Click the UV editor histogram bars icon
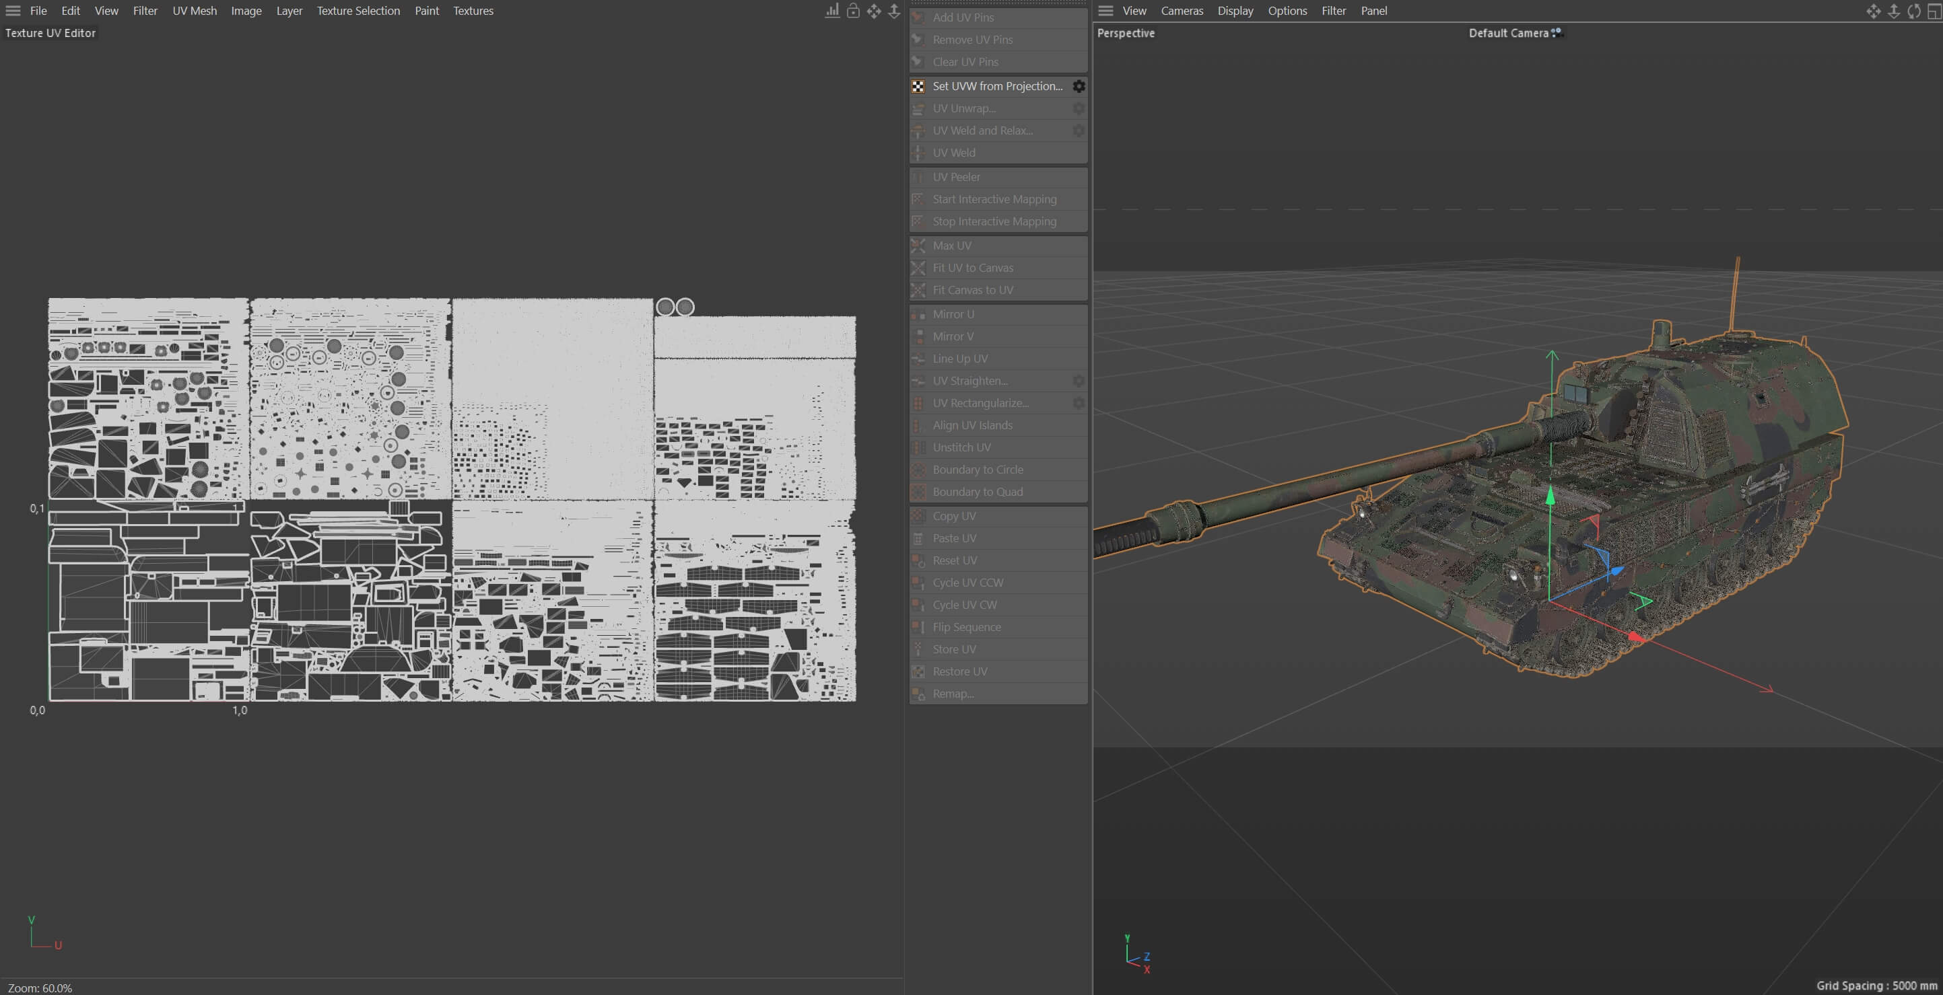The height and width of the screenshot is (995, 1943). pos(832,11)
